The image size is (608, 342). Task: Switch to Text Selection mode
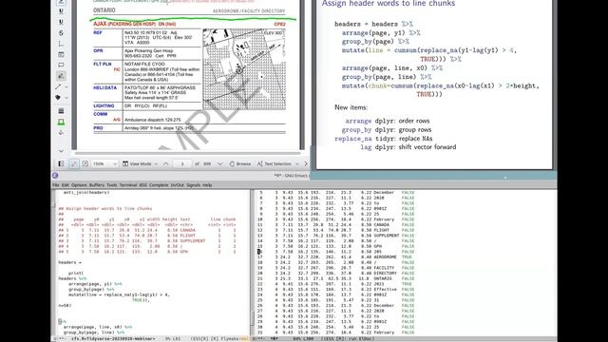point(274,164)
